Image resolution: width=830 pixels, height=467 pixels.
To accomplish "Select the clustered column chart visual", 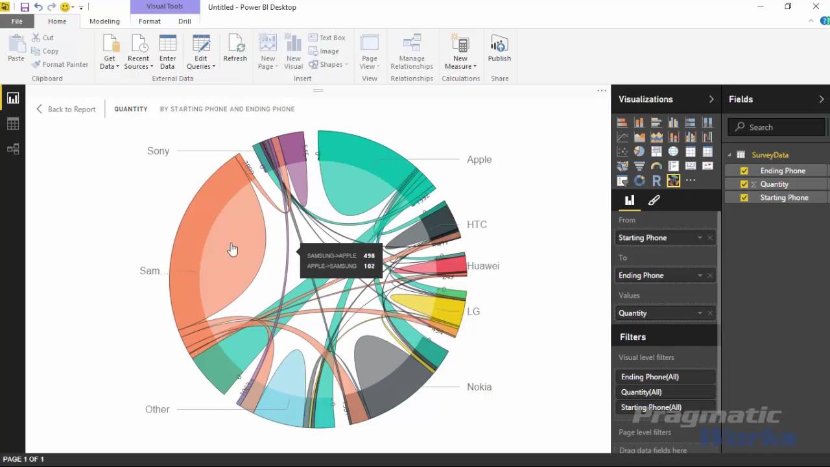I will (673, 123).
